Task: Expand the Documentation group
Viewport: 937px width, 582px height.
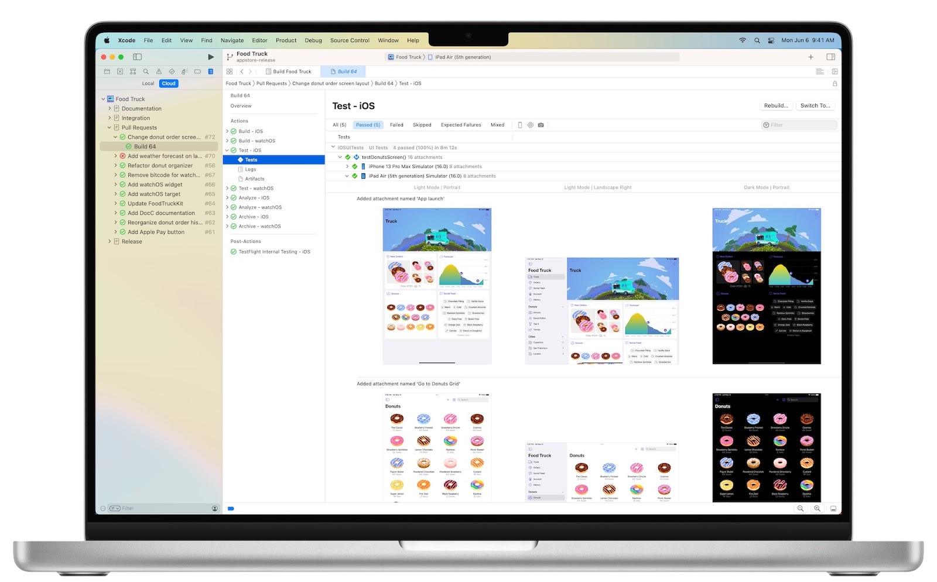Action: pyautogui.click(x=110, y=108)
